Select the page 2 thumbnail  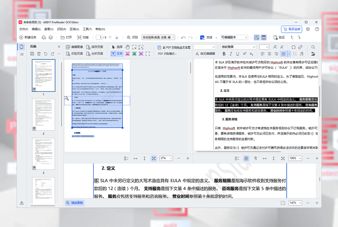point(43,115)
